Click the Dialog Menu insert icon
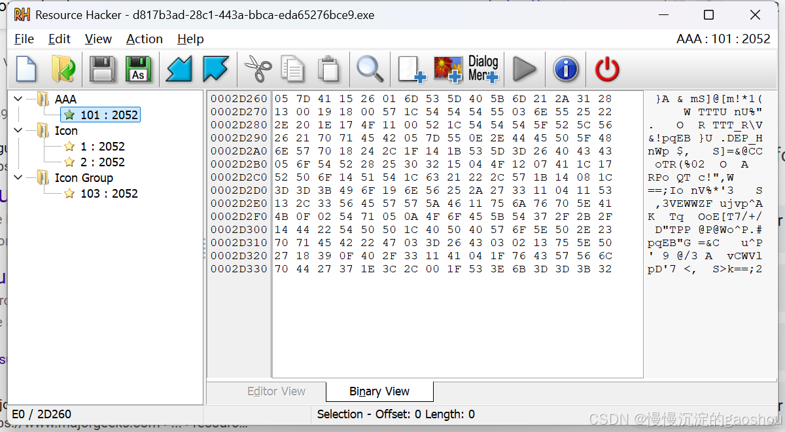Screen dimensions: 785x432 (x=483, y=69)
